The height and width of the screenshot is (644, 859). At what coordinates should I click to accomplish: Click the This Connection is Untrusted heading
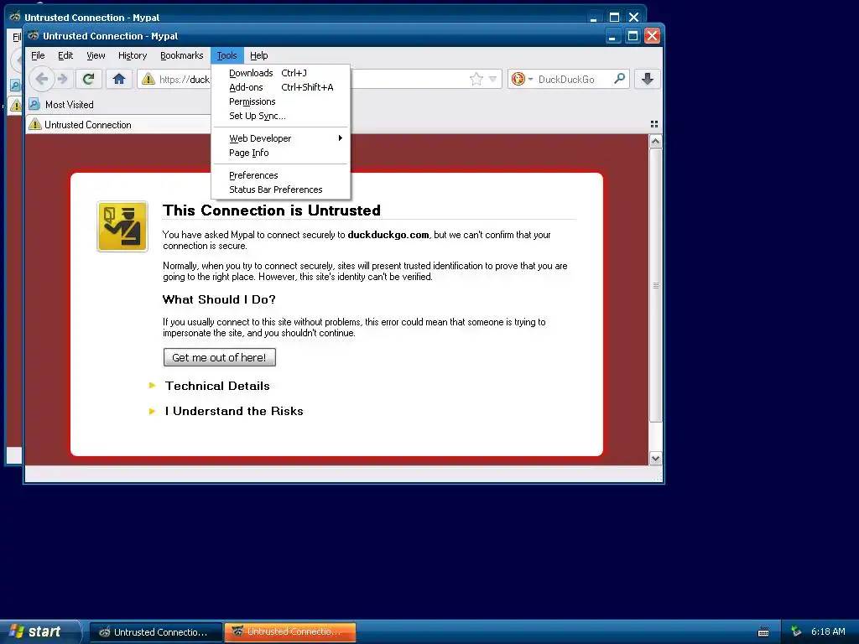click(272, 210)
